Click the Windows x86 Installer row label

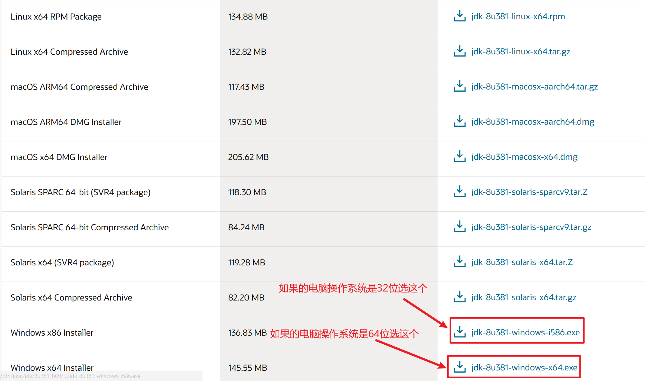click(52, 333)
